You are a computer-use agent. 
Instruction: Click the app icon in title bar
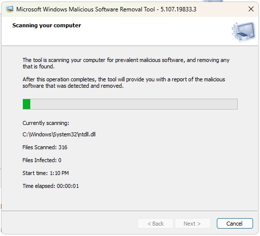9,9
